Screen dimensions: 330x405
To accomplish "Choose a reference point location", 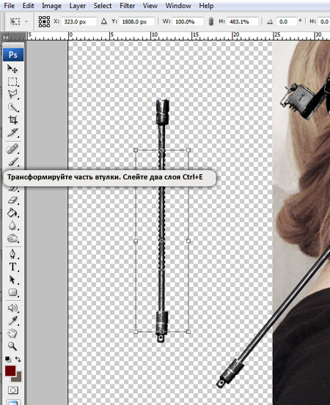I will click(x=44, y=21).
